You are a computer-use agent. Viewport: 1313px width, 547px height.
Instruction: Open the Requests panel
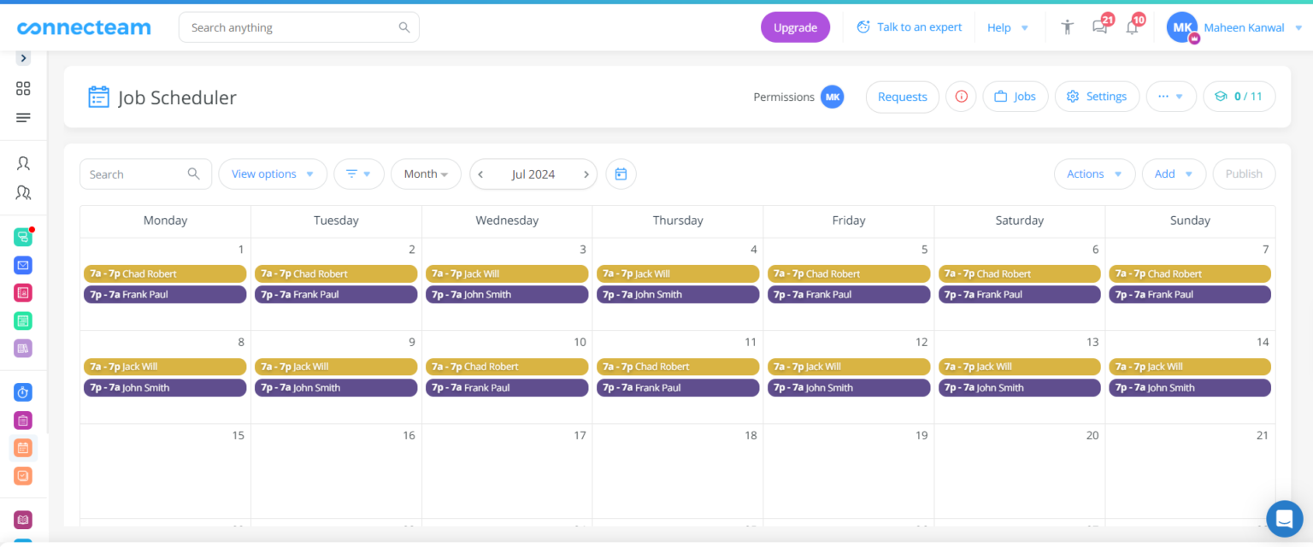(902, 96)
